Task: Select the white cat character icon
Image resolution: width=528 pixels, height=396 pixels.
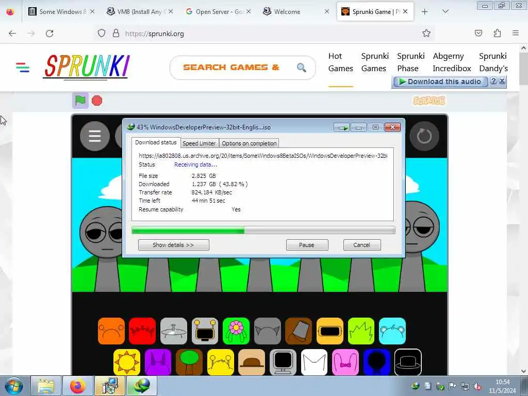Action: pyautogui.click(x=314, y=362)
